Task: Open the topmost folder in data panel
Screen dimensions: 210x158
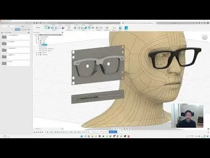Action: 16,37
